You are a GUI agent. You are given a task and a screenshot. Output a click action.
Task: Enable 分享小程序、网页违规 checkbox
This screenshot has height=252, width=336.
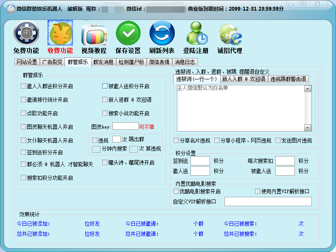tap(217, 140)
